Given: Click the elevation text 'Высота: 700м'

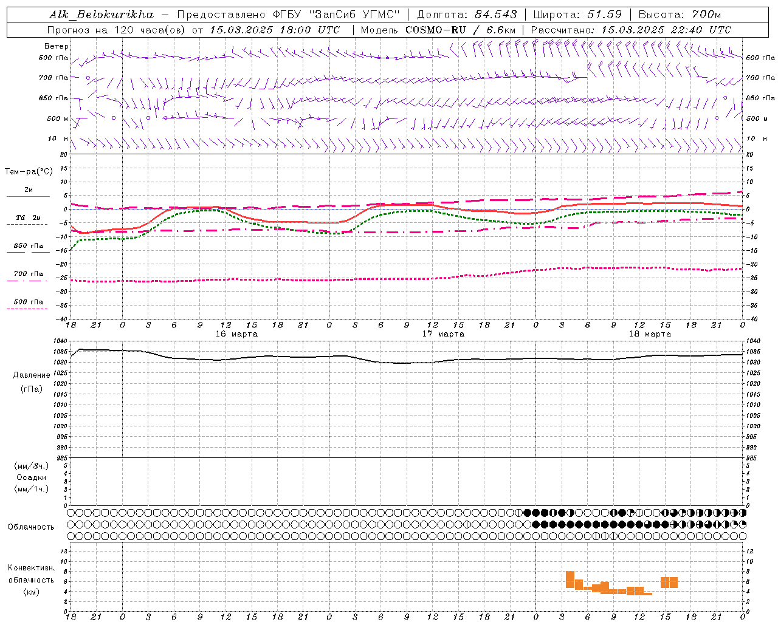Looking at the screenshot, I should tap(680, 15).
